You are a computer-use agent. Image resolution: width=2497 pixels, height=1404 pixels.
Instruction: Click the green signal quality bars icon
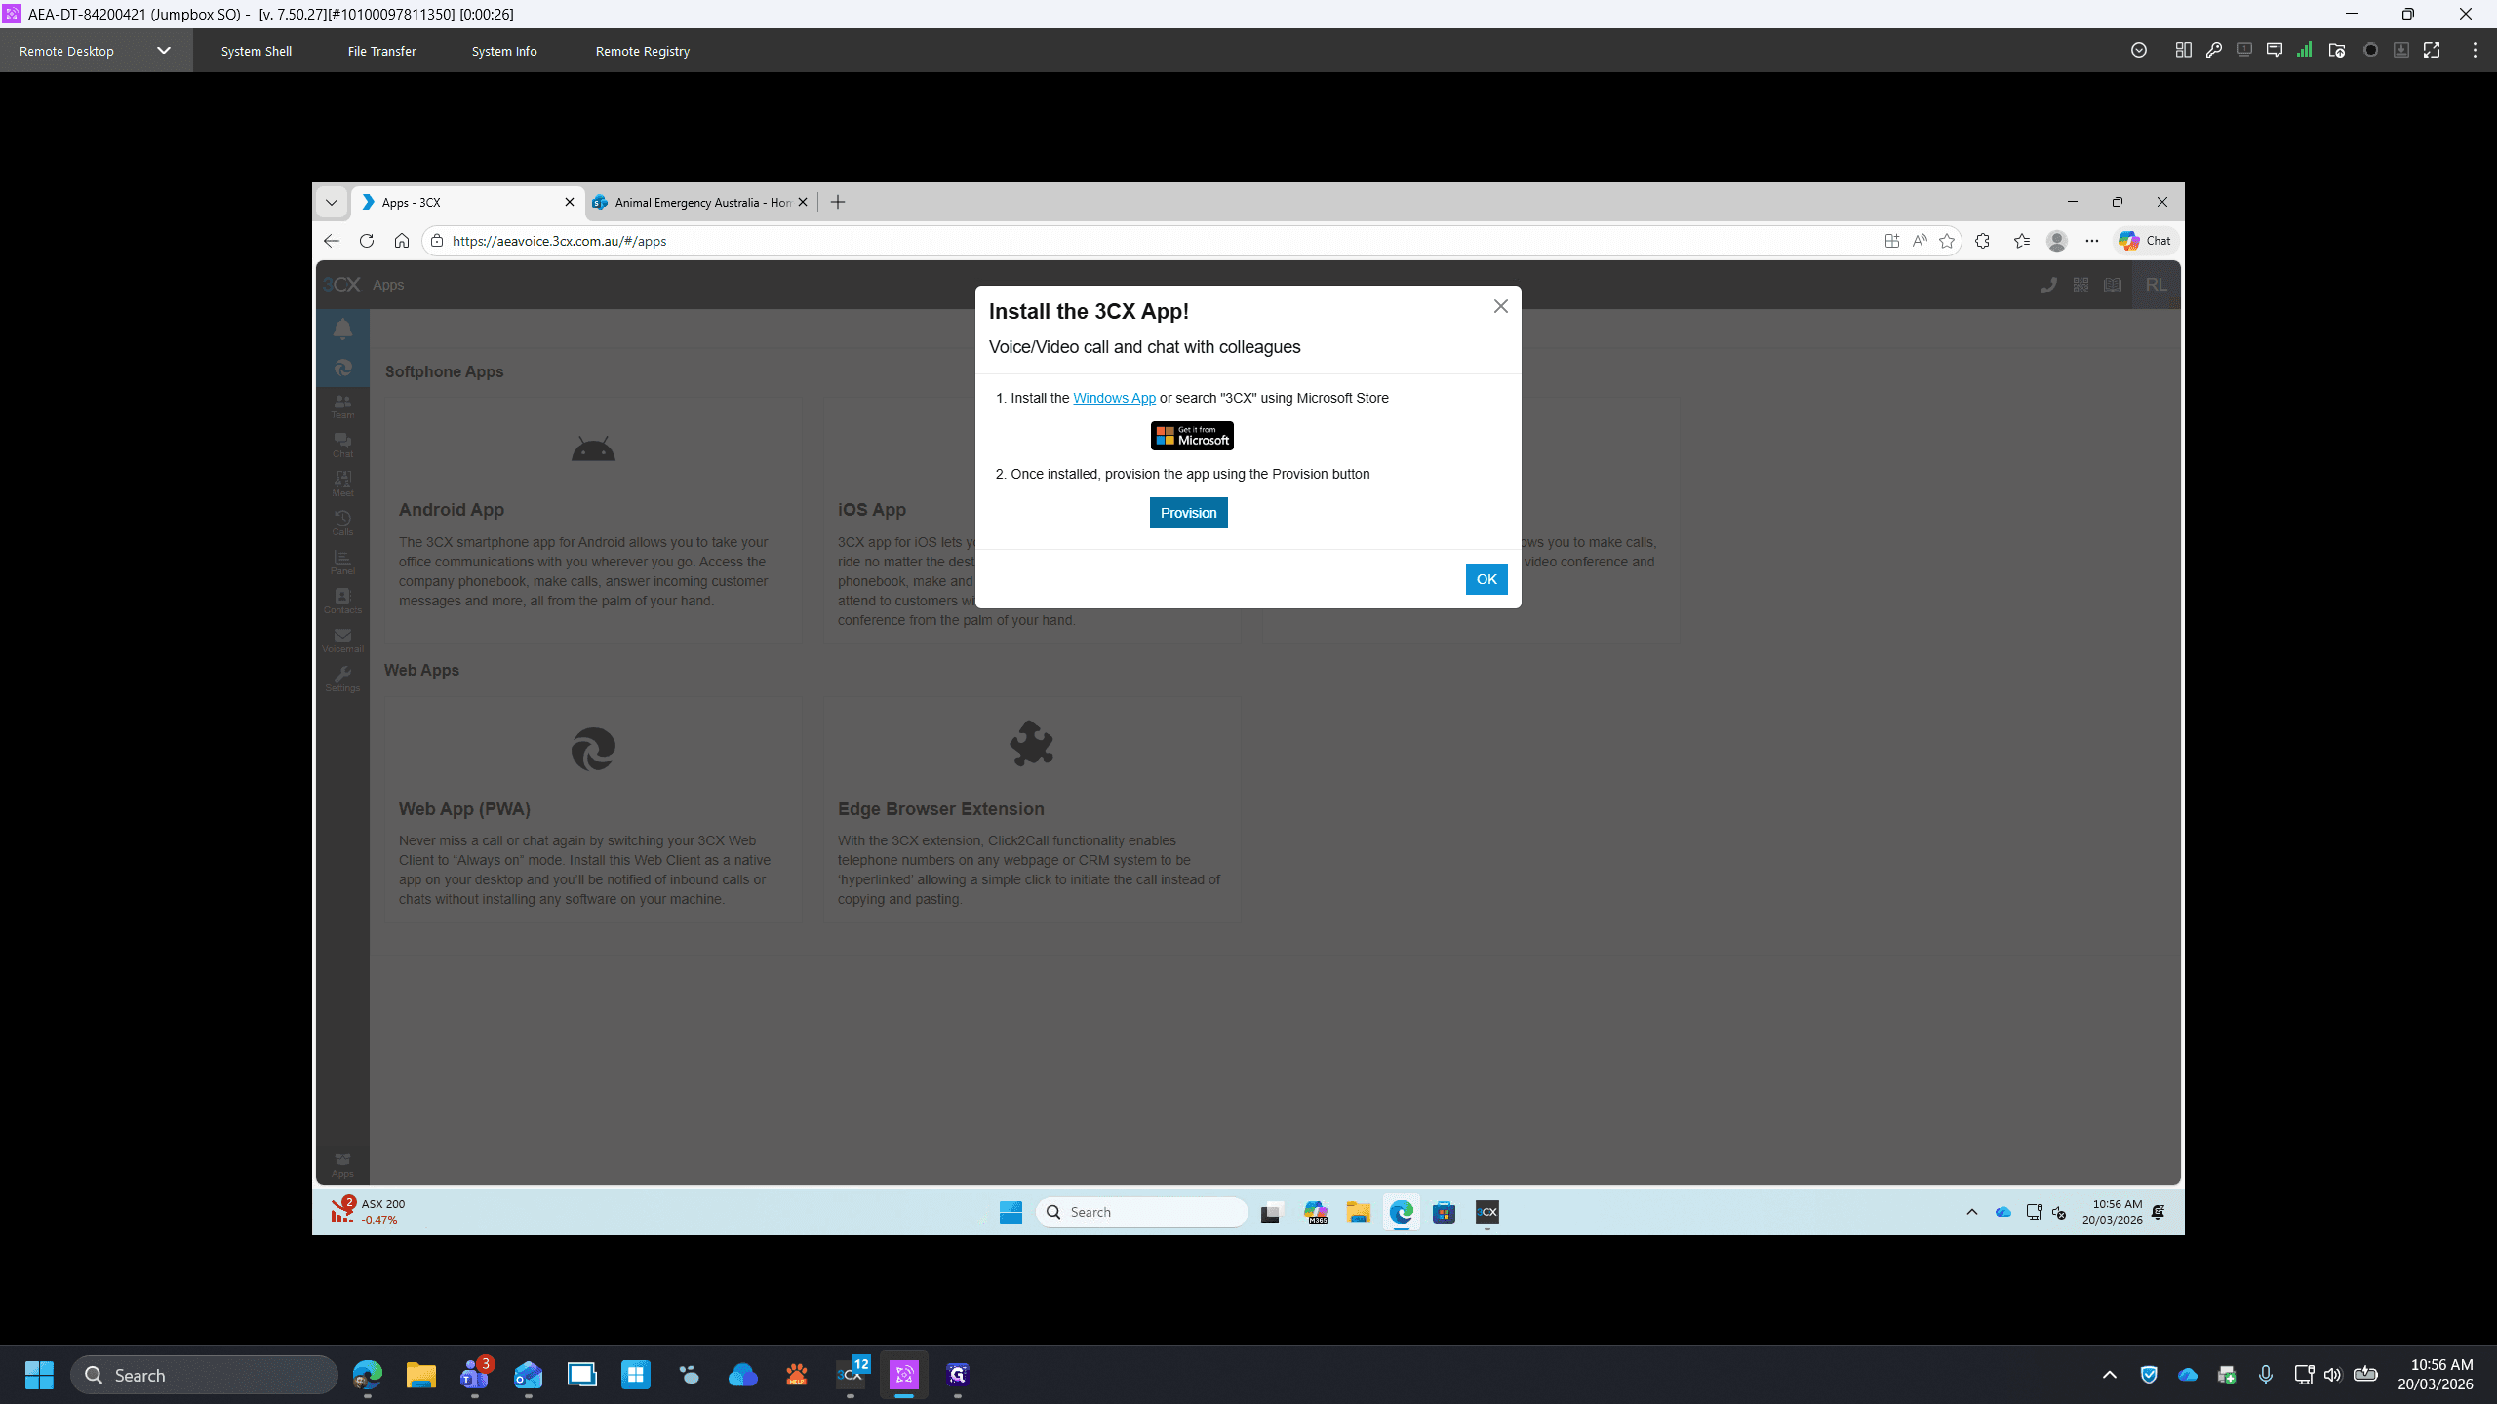[2304, 50]
